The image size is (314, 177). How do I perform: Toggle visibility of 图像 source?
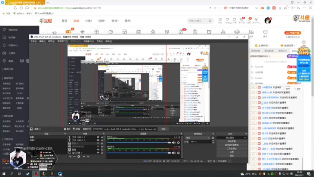(98, 149)
